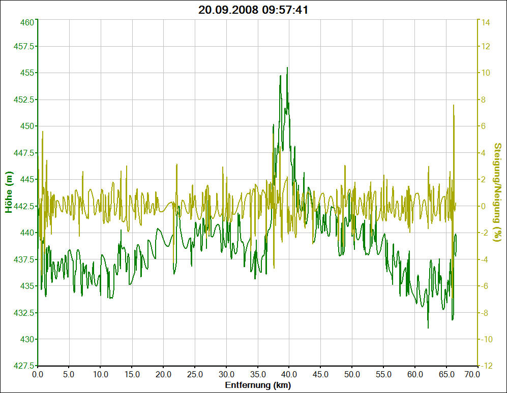Click the highest green elevation peak near 40 km
This screenshot has width=507, height=393.
(x=287, y=68)
